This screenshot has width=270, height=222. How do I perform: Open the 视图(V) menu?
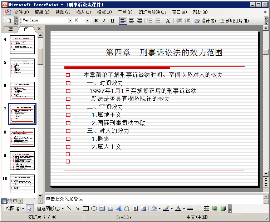click(x=63, y=12)
